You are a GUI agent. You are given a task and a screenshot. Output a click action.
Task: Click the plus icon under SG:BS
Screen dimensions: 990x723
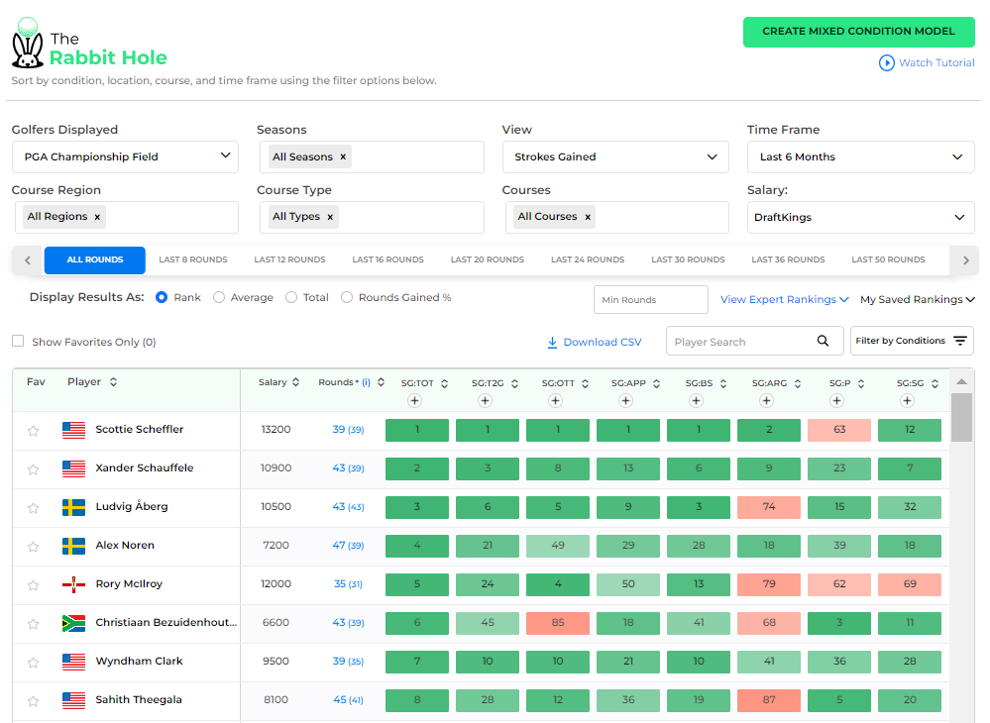[697, 400]
